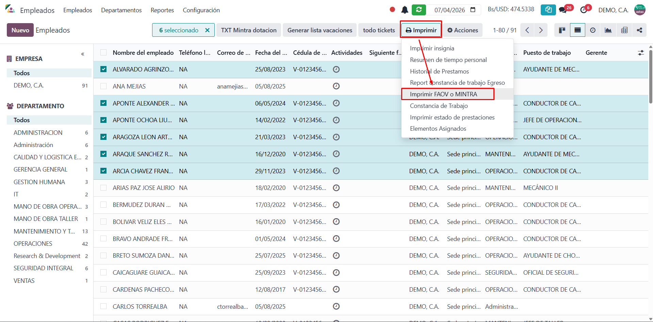This screenshot has width=653, height=322.
Task: Open the Acciones dropdown
Action: [462, 30]
